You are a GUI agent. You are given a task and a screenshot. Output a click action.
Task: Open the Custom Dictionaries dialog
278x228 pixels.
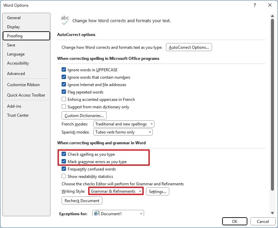pyautogui.click(x=84, y=115)
